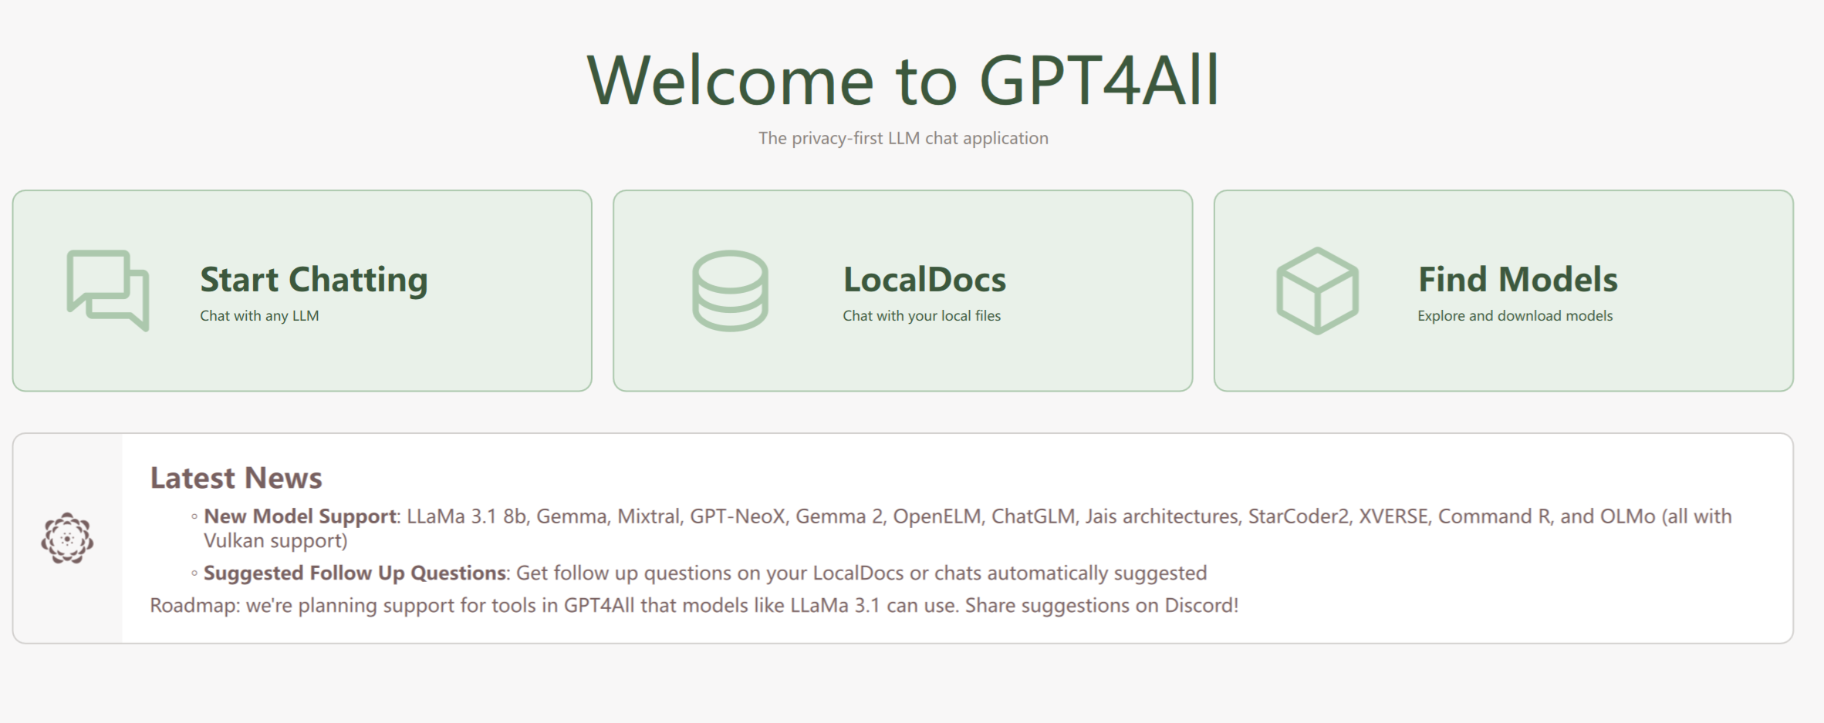Click 'Explore and download models' description
Image resolution: width=1824 pixels, height=723 pixels.
click(1515, 316)
